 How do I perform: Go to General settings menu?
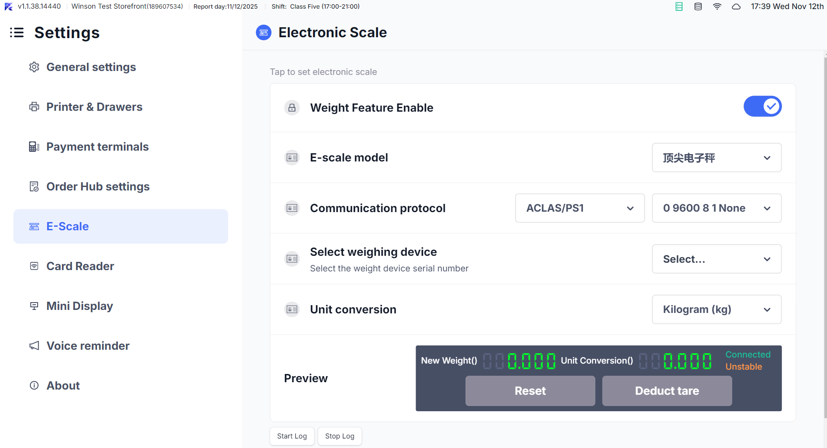[x=91, y=67]
